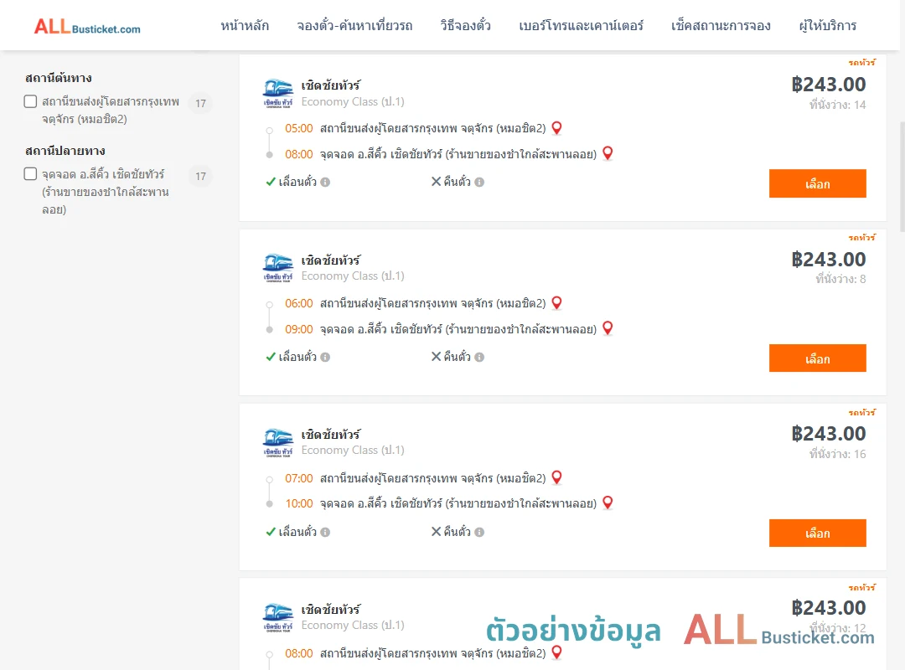Viewport: 905px width, 670px height.
Task: Check the อ.สีคิ้ว destination station filter
Action: click(x=31, y=173)
